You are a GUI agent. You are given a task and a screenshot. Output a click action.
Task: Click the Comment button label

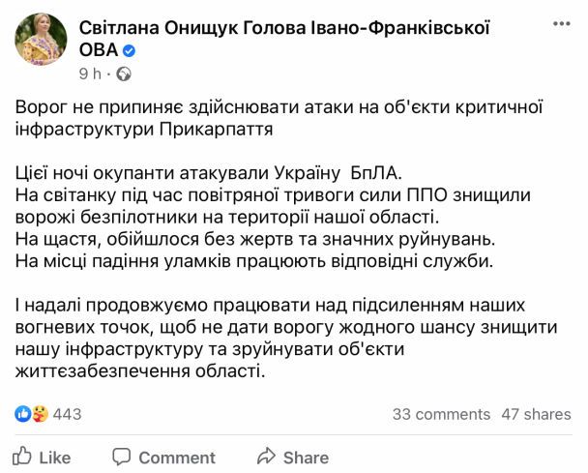point(177,458)
